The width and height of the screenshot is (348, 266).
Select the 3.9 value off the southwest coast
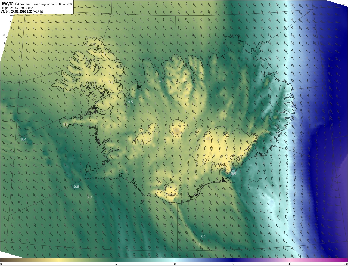click(89, 197)
